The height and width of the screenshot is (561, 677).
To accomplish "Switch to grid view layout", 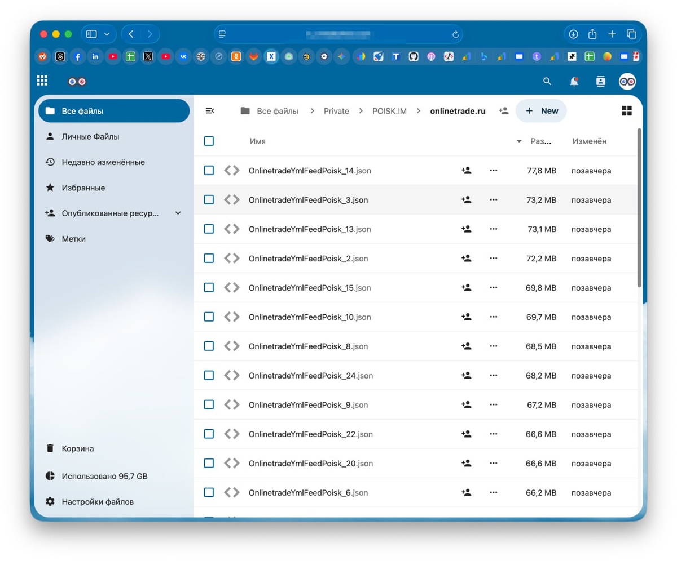I will click(626, 111).
